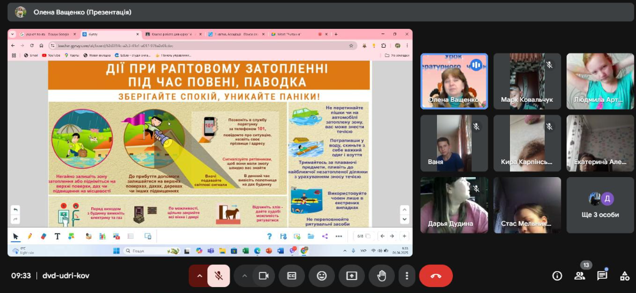Screen dimensions: 636x293
Task: Raise your hand
Action: pos(381,276)
